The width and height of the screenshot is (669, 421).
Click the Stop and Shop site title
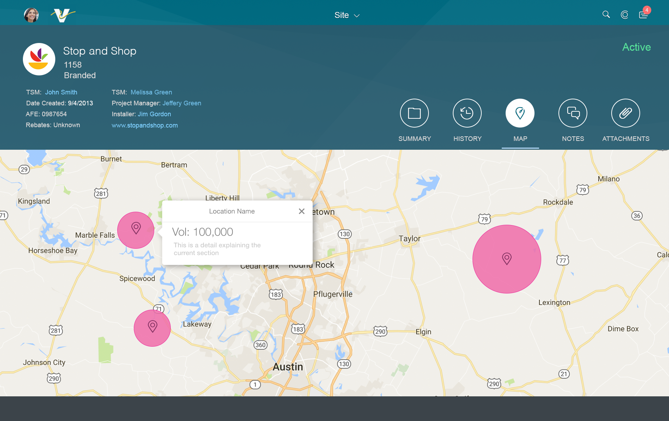pos(100,51)
